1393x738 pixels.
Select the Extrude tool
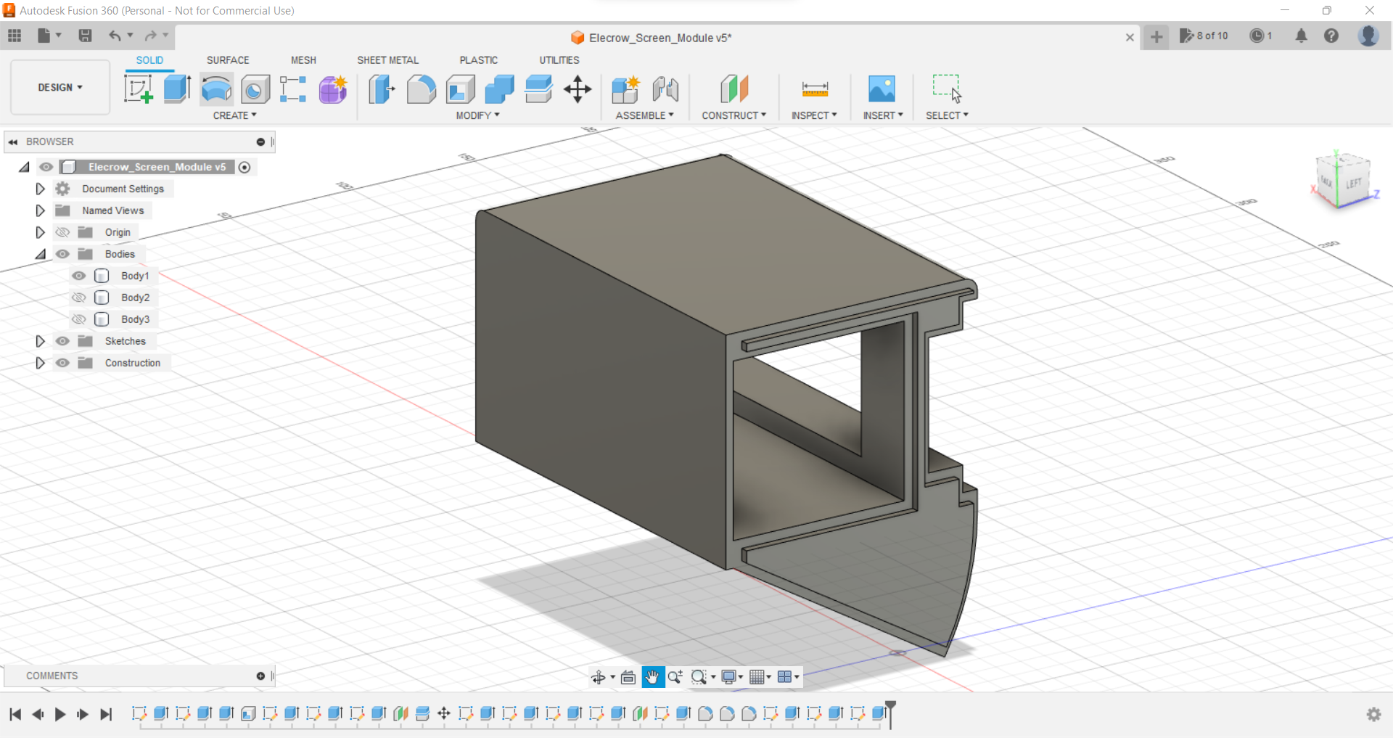[x=177, y=89]
